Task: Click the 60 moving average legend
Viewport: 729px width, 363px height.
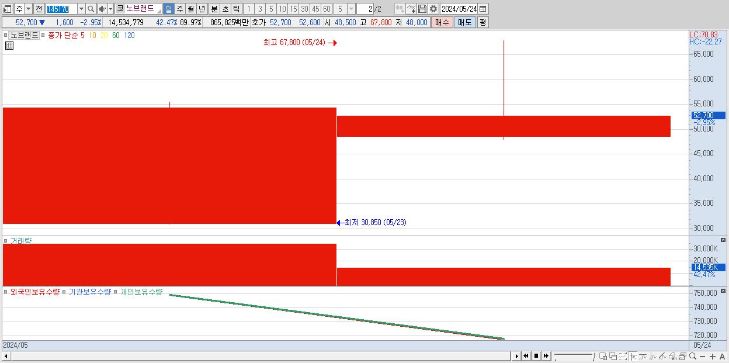Action: [x=116, y=35]
